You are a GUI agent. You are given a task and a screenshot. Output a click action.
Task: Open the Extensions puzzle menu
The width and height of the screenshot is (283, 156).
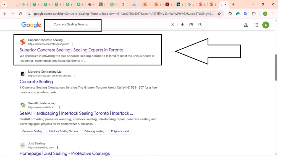(254, 14)
